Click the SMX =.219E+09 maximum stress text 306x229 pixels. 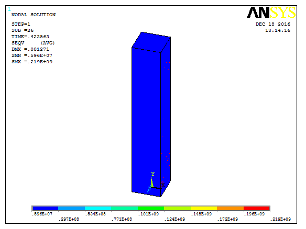[32, 62]
